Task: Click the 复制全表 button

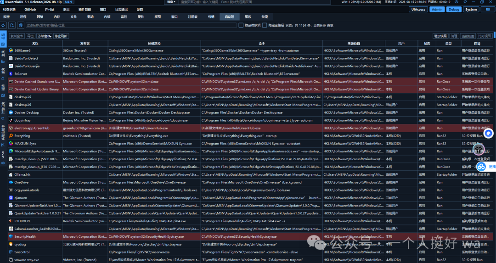Action: click(17, 36)
